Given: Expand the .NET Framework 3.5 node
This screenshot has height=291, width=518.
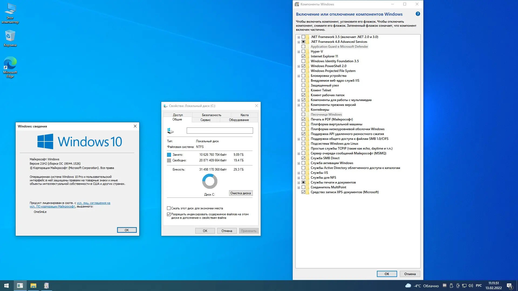Looking at the screenshot, I should coord(299,37).
